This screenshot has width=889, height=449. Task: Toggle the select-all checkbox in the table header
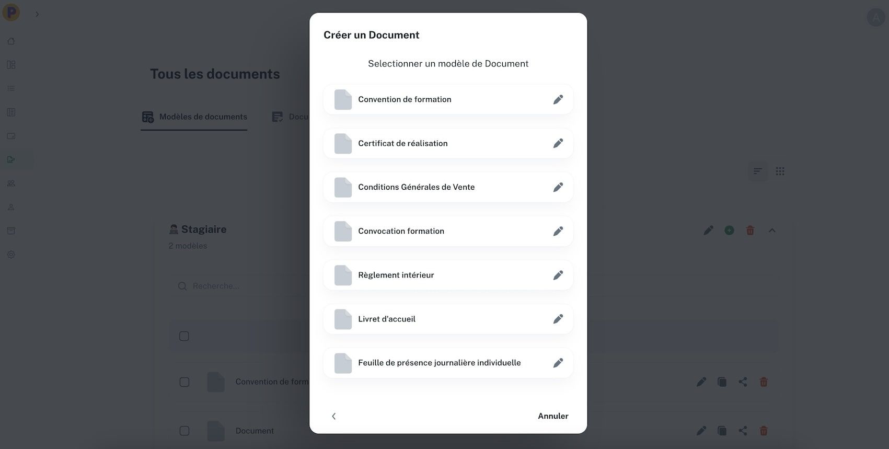coord(184,336)
